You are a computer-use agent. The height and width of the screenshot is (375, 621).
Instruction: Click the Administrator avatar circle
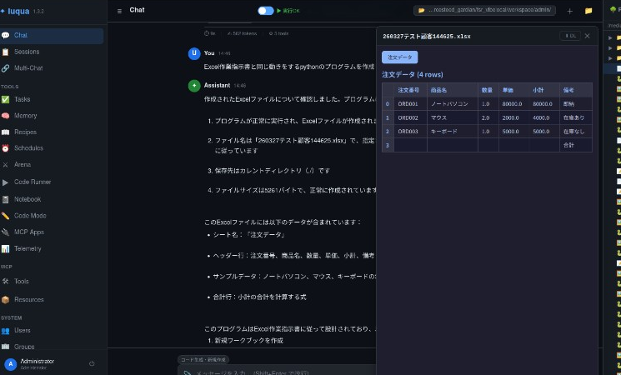point(10,364)
